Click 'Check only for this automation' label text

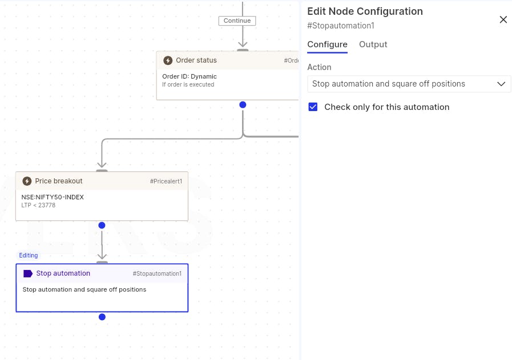coord(386,107)
